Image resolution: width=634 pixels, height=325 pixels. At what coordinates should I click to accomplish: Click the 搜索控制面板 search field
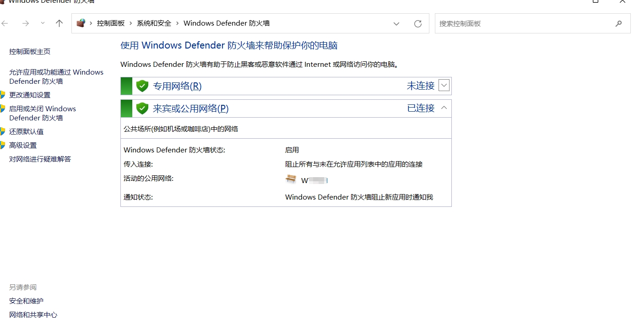[522, 24]
